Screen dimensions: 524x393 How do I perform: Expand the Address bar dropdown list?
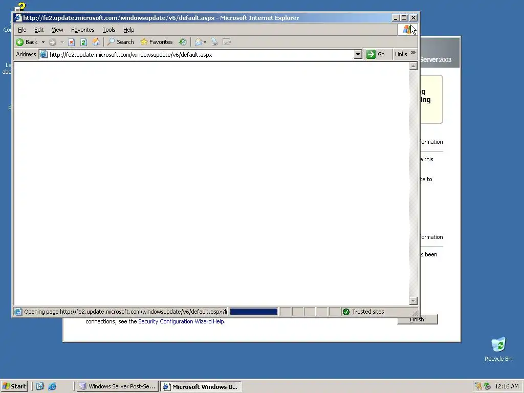tap(358, 54)
